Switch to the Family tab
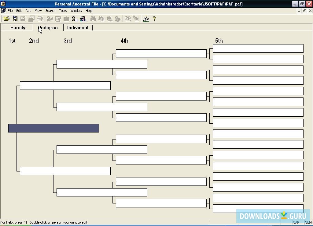This screenshot has height=226, width=313. 18,28
